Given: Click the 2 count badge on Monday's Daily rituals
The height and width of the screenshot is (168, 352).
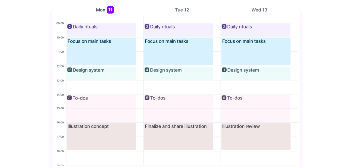Looking at the screenshot, I should tap(70, 27).
